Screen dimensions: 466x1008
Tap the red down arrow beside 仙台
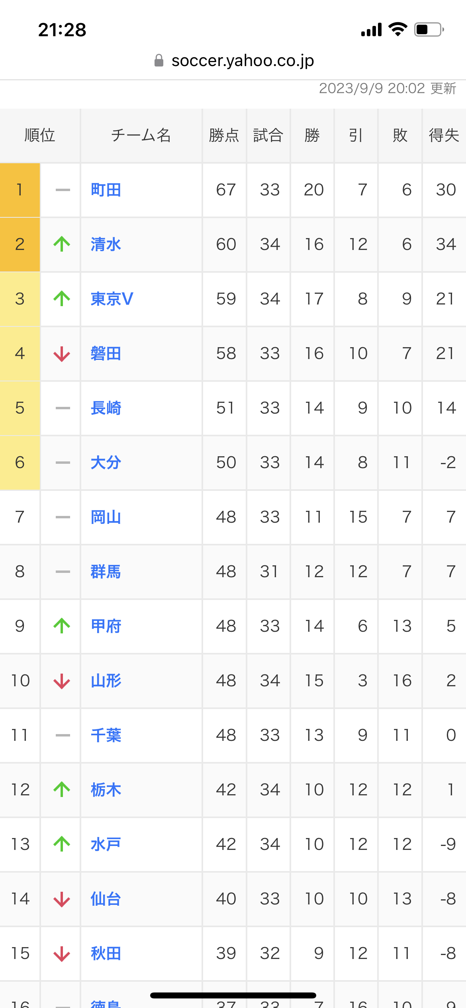click(x=62, y=899)
